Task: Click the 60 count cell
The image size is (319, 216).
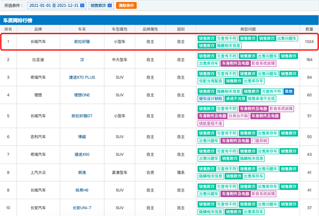Action: 309,95
